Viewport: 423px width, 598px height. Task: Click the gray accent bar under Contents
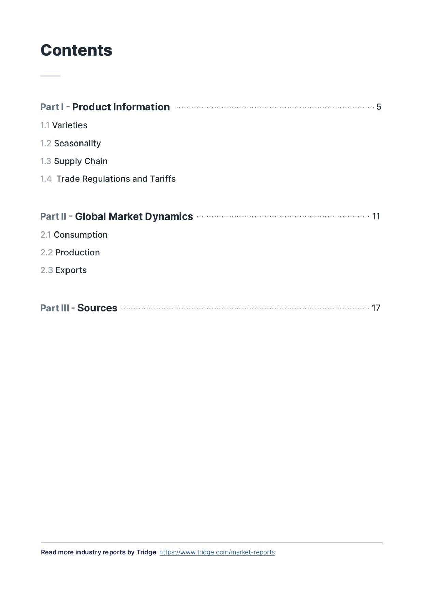(50, 76)
